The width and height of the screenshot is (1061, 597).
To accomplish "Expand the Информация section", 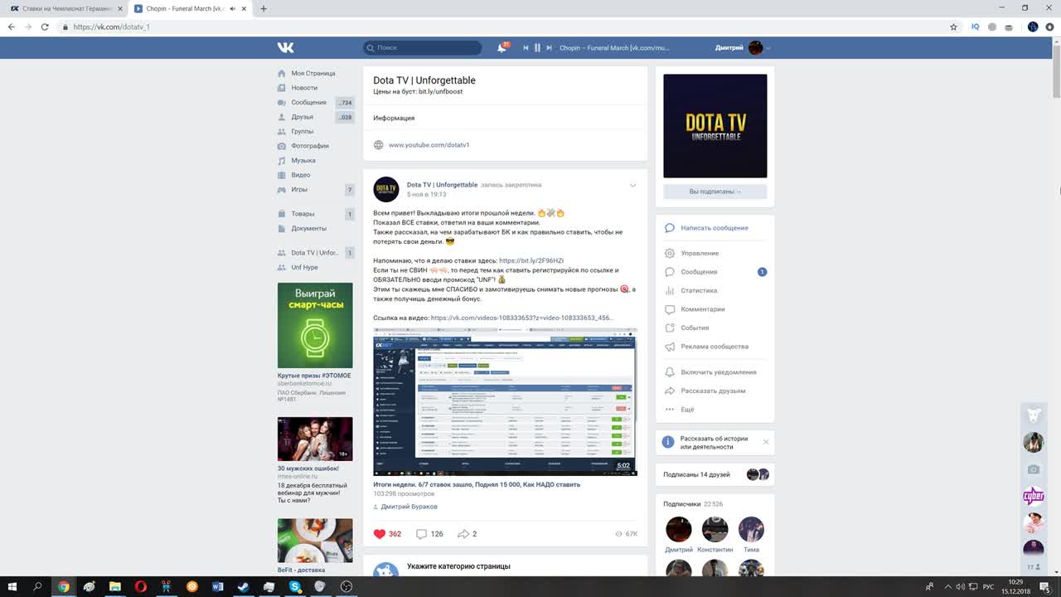I will coord(394,118).
